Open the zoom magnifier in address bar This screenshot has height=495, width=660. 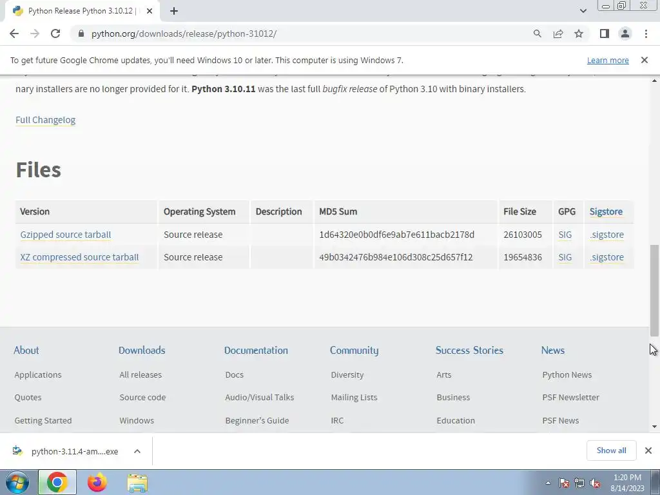point(537,34)
